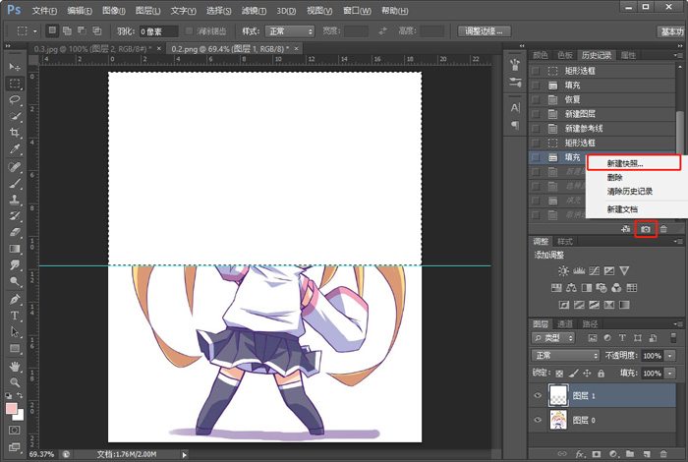Viewport: 688px width, 462px height.
Task: Select the History Brush tool
Action: [x=15, y=216]
